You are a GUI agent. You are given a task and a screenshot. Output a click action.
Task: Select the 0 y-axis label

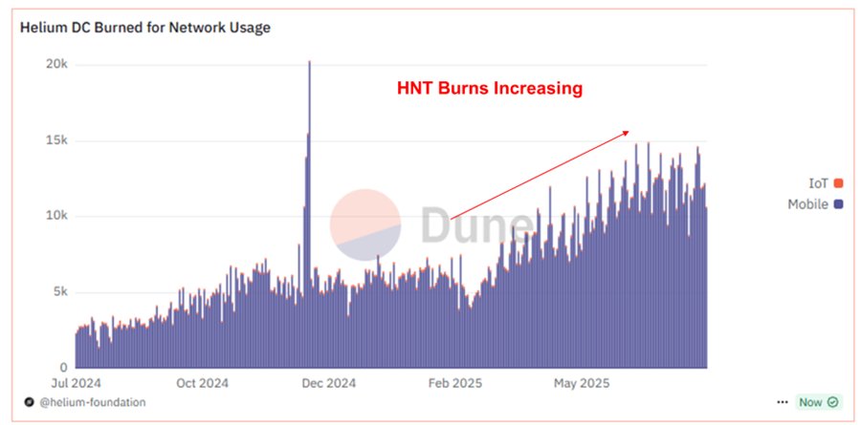coord(64,368)
